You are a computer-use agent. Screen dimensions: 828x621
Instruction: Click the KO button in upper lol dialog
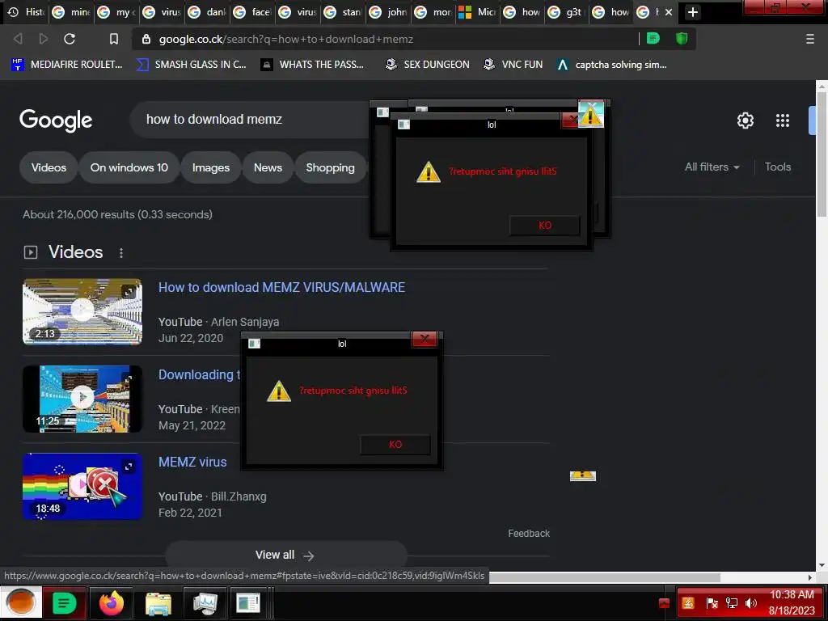tap(544, 226)
